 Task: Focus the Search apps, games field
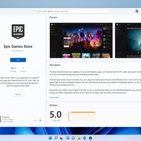[x=70, y=11]
